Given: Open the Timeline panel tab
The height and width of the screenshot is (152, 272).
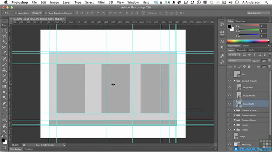Looking at the screenshot, I should (x=28, y=149).
